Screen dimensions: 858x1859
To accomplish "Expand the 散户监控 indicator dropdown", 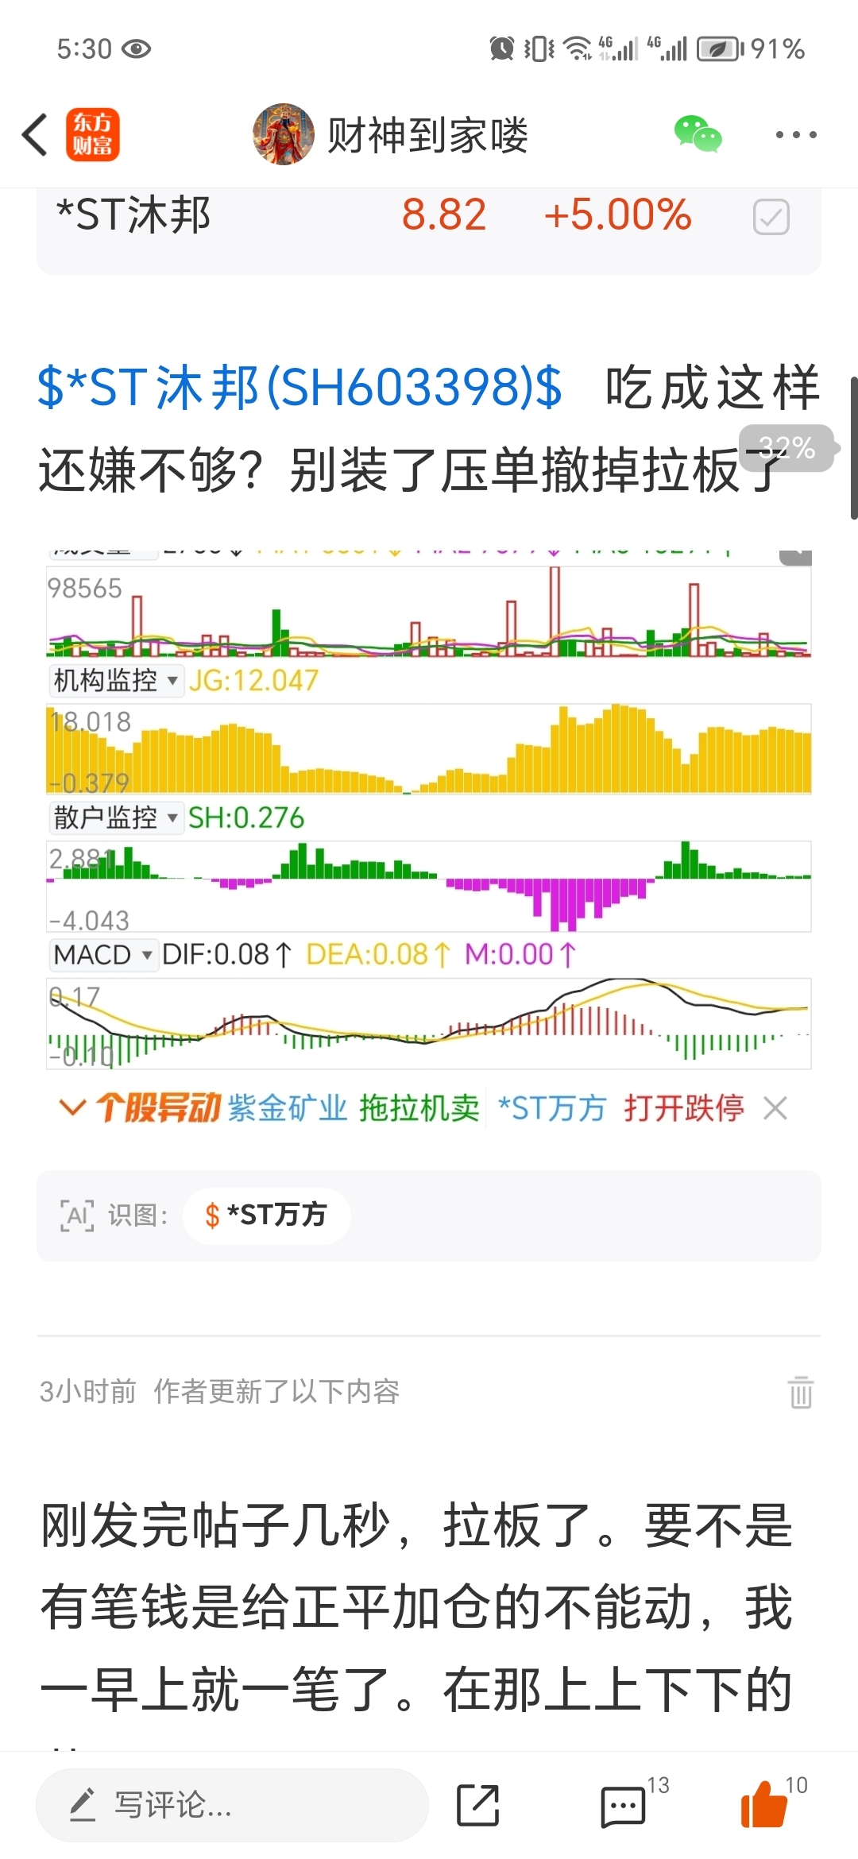I will pyautogui.click(x=115, y=817).
